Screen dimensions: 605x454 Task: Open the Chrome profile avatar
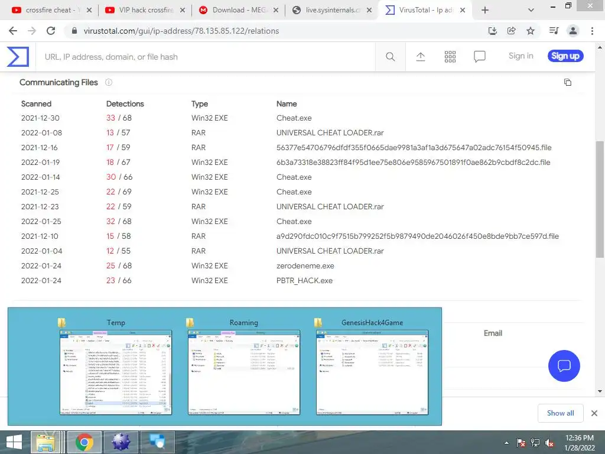pyautogui.click(x=573, y=31)
